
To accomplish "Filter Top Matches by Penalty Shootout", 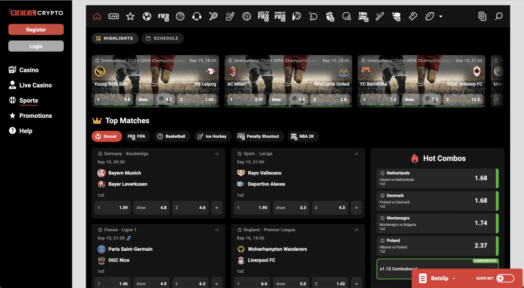I will 259,136.
